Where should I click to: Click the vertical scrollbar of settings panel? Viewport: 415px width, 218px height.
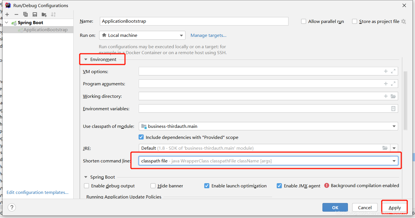[405, 101]
